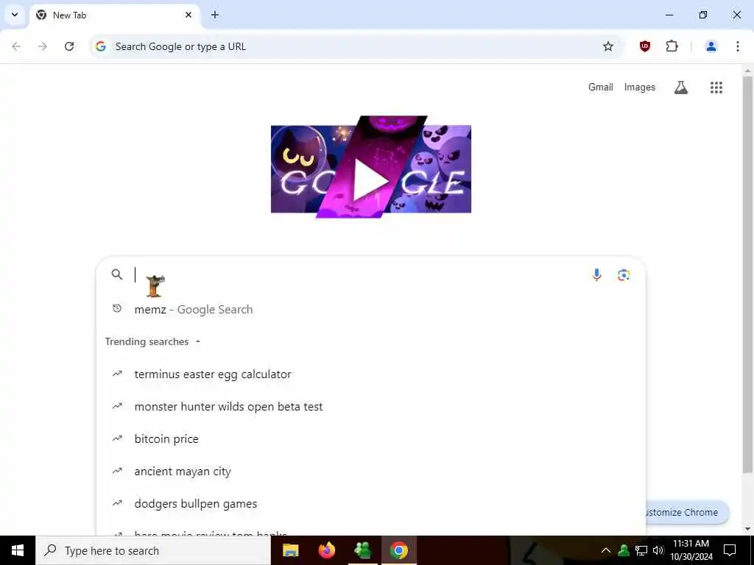Select the New Tab tab
Viewport: 754px width, 565px height.
tap(116, 15)
